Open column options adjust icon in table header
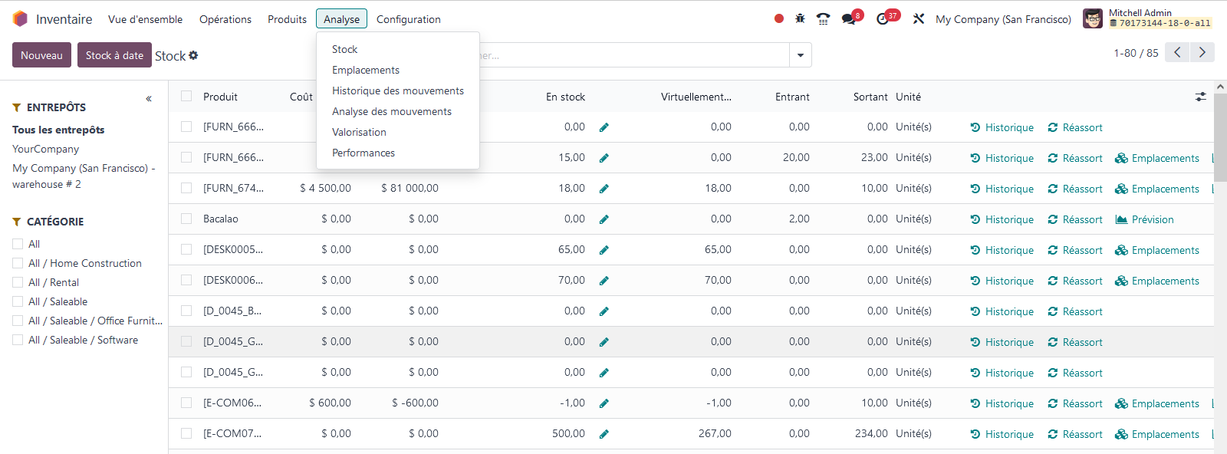This screenshot has width=1227, height=454. (1200, 97)
